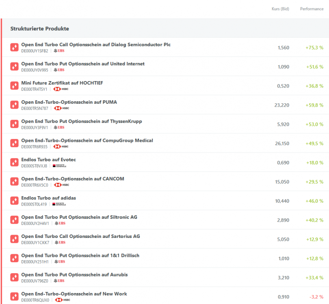The height and width of the screenshot is (304, 329).
Task: Click UBS logo under Siltronic AG
Action: (x=60, y=223)
